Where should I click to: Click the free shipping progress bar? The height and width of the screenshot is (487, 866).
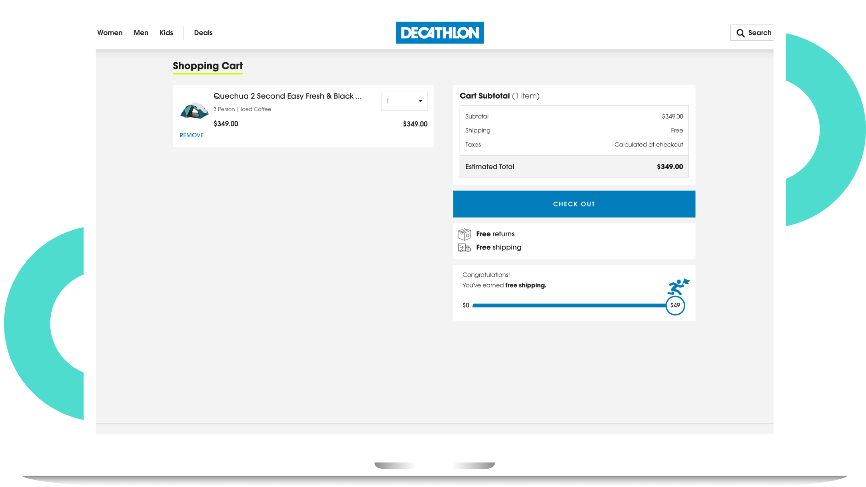[x=568, y=305]
